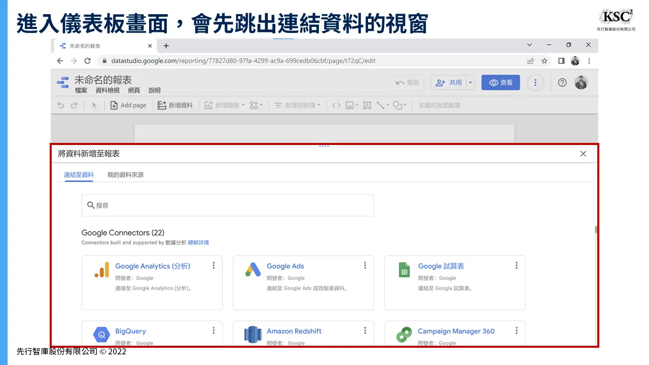Image resolution: width=649 pixels, height=365 pixels.
Task: Click the browser forward arrow
Action: 74,61
